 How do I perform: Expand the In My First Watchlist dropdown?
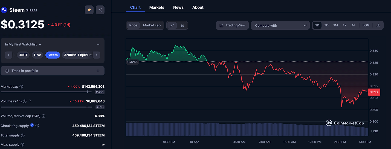[x=23, y=44]
